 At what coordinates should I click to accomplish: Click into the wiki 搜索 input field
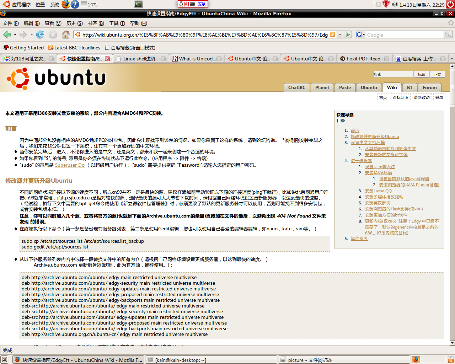pyautogui.click(x=393, y=74)
